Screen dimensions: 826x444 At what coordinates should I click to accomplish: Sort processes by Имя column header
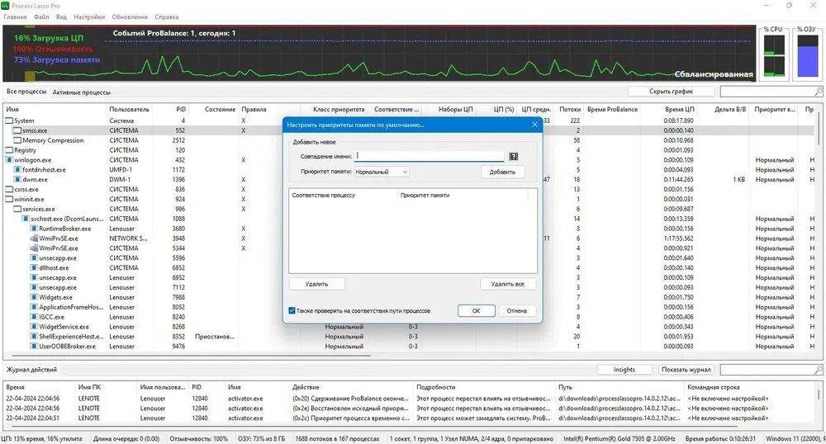point(55,110)
